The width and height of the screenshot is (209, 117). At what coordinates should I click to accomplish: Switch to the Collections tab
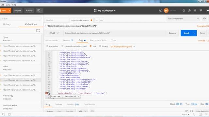pos(31,24)
